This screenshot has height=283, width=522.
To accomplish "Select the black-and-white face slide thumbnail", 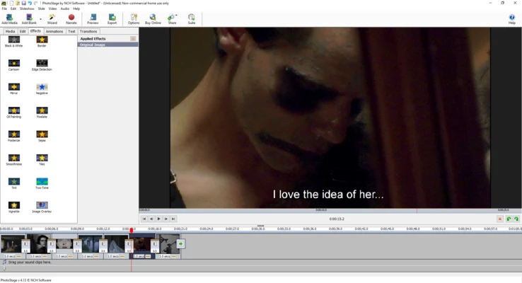I will pyautogui.click(x=38, y=244).
